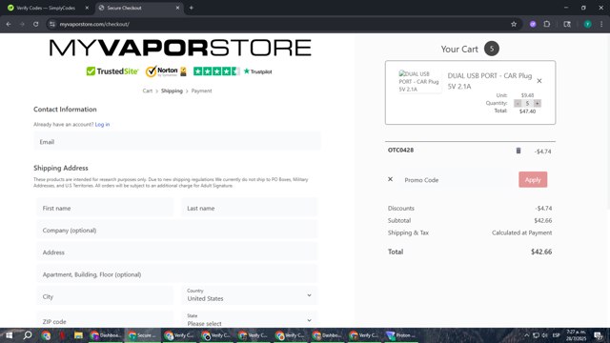Apply the promo code

tap(533, 180)
